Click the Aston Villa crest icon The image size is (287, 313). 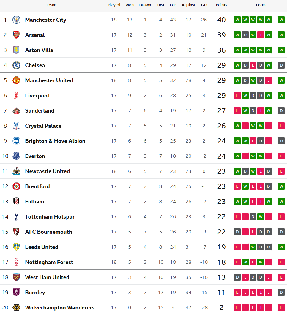(x=16, y=50)
